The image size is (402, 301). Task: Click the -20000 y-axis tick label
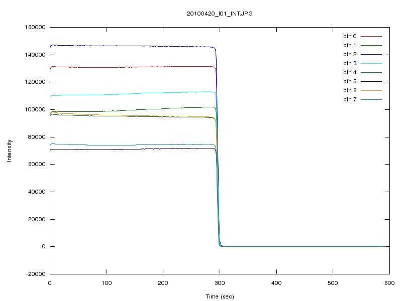(x=36, y=274)
